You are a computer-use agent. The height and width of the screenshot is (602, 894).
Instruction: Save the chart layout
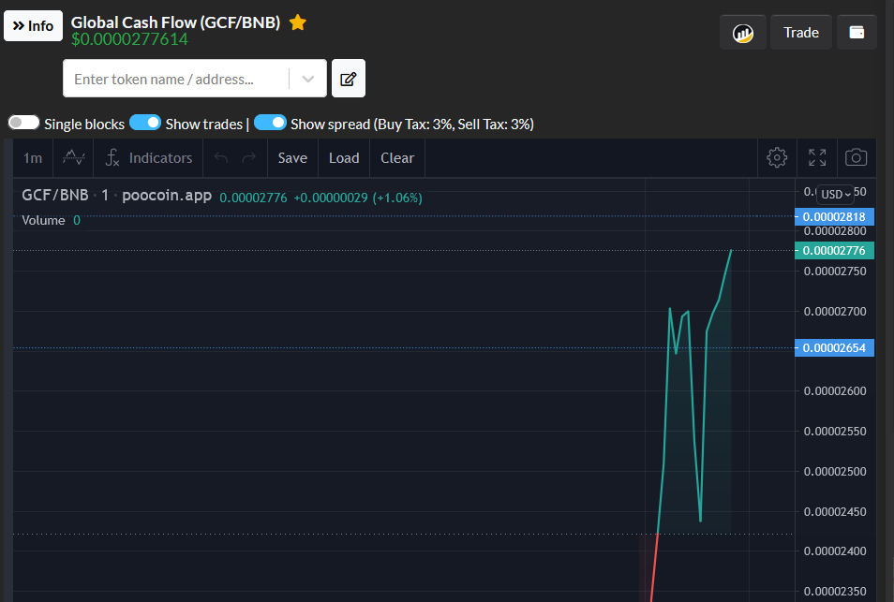coord(292,158)
